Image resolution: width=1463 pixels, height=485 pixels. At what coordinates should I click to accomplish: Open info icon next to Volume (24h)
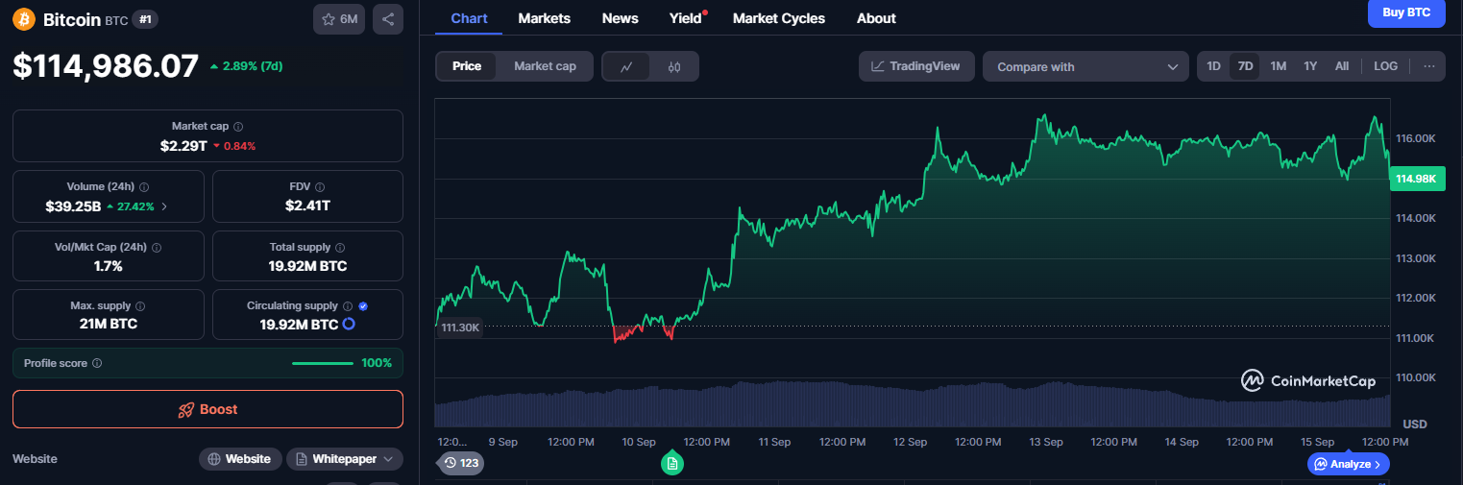[x=144, y=187]
